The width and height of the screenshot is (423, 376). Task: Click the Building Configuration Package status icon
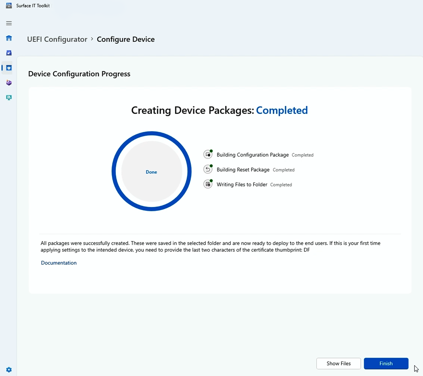pyautogui.click(x=208, y=154)
